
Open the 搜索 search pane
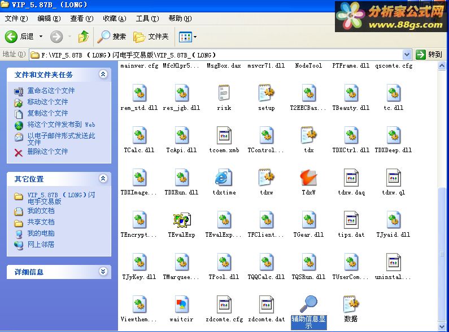[112, 37]
